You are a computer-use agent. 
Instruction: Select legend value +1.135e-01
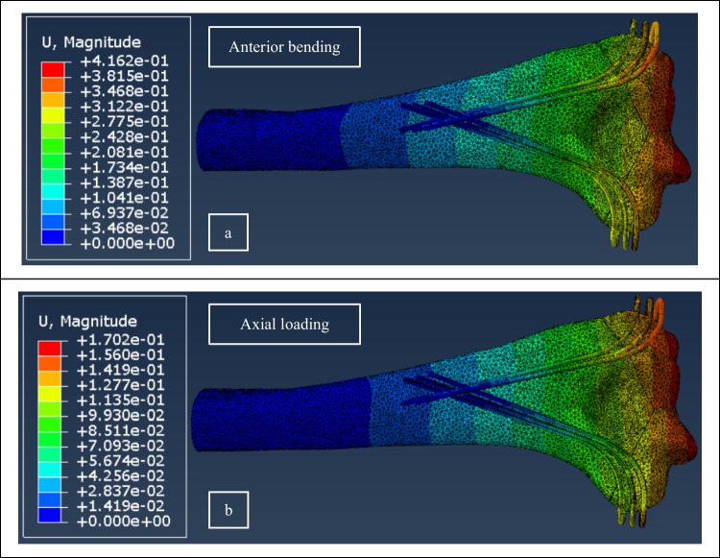(121, 400)
